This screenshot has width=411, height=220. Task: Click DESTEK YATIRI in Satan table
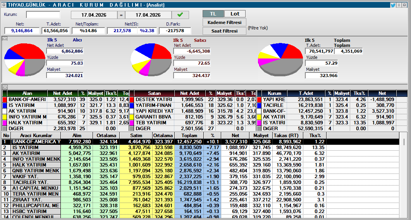pos(154,100)
